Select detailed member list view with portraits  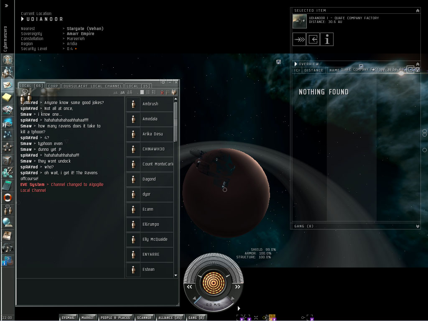point(154,92)
